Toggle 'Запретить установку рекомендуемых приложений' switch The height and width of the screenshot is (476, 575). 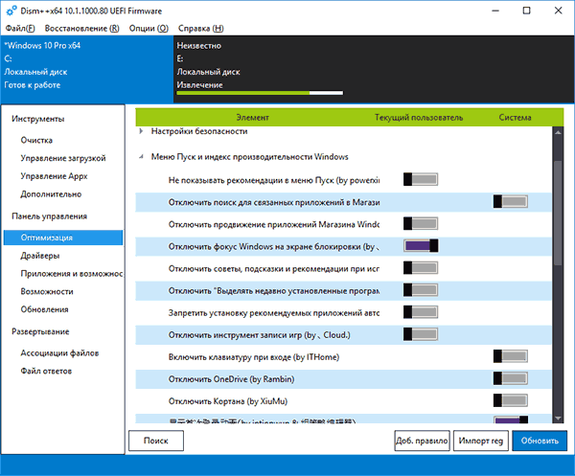coord(421,312)
